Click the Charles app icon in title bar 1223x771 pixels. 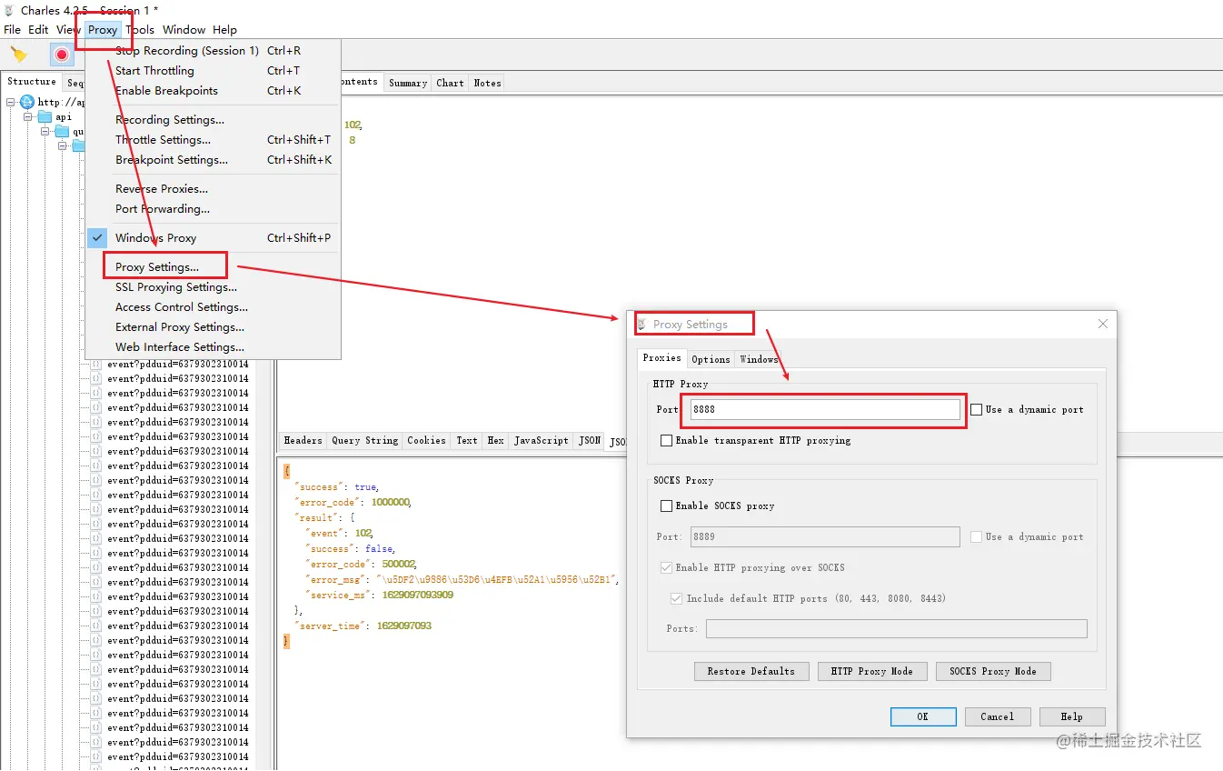coord(10,11)
